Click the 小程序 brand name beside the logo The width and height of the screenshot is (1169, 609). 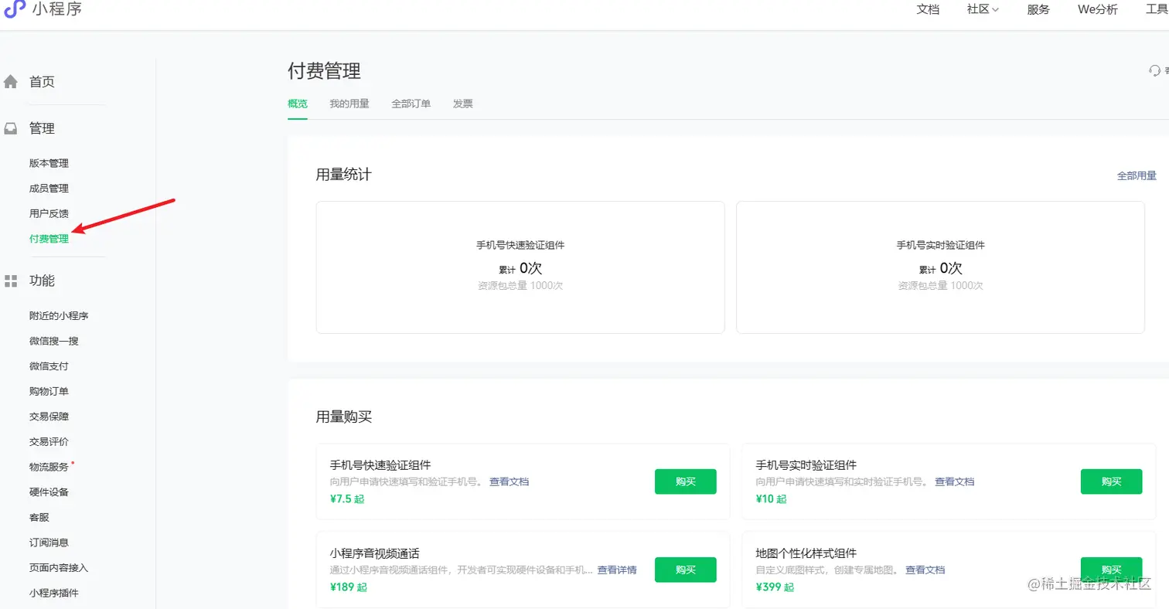(x=57, y=9)
